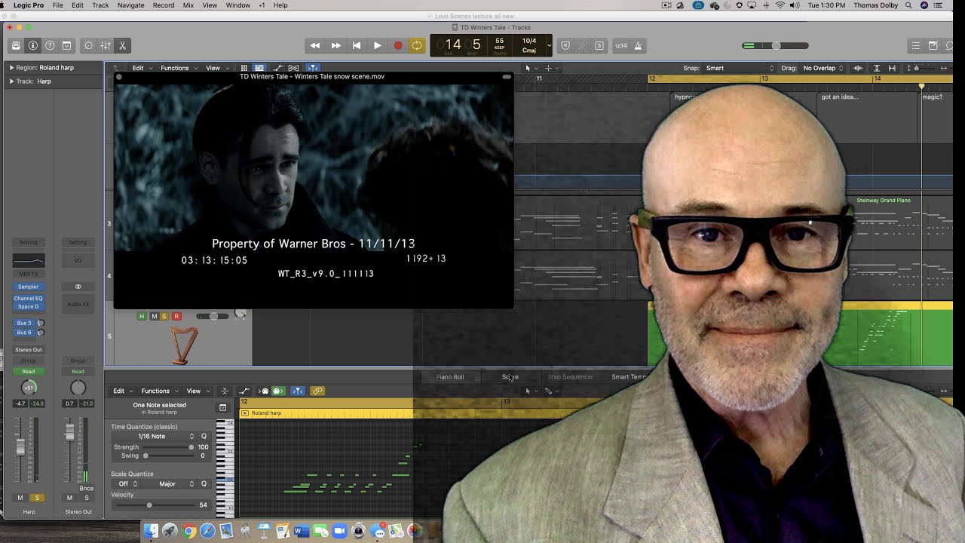Click the vertical auto zoom button
The height and width of the screenshot is (543, 965).
876,68
